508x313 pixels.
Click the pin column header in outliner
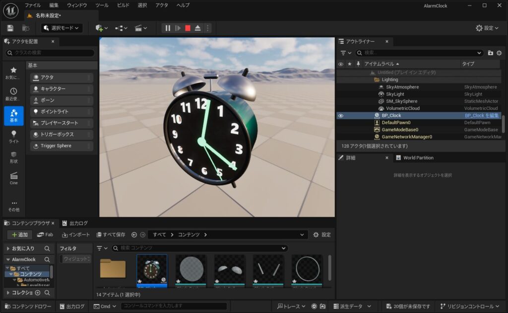pyautogui.click(x=358, y=64)
